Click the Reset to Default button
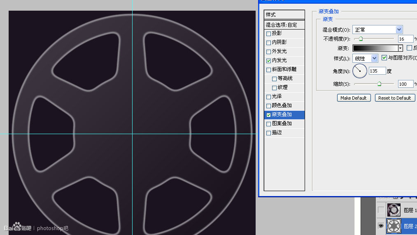417x235 pixels. tap(395, 98)
